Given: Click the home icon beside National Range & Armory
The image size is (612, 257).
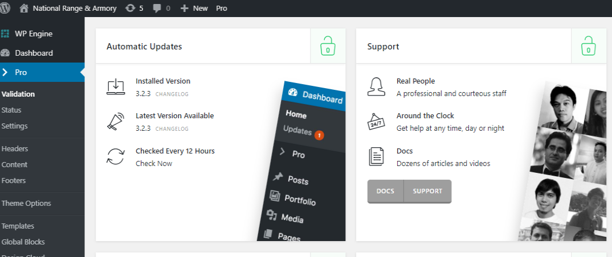Looking at the screenshot, I should pos(24,8).
